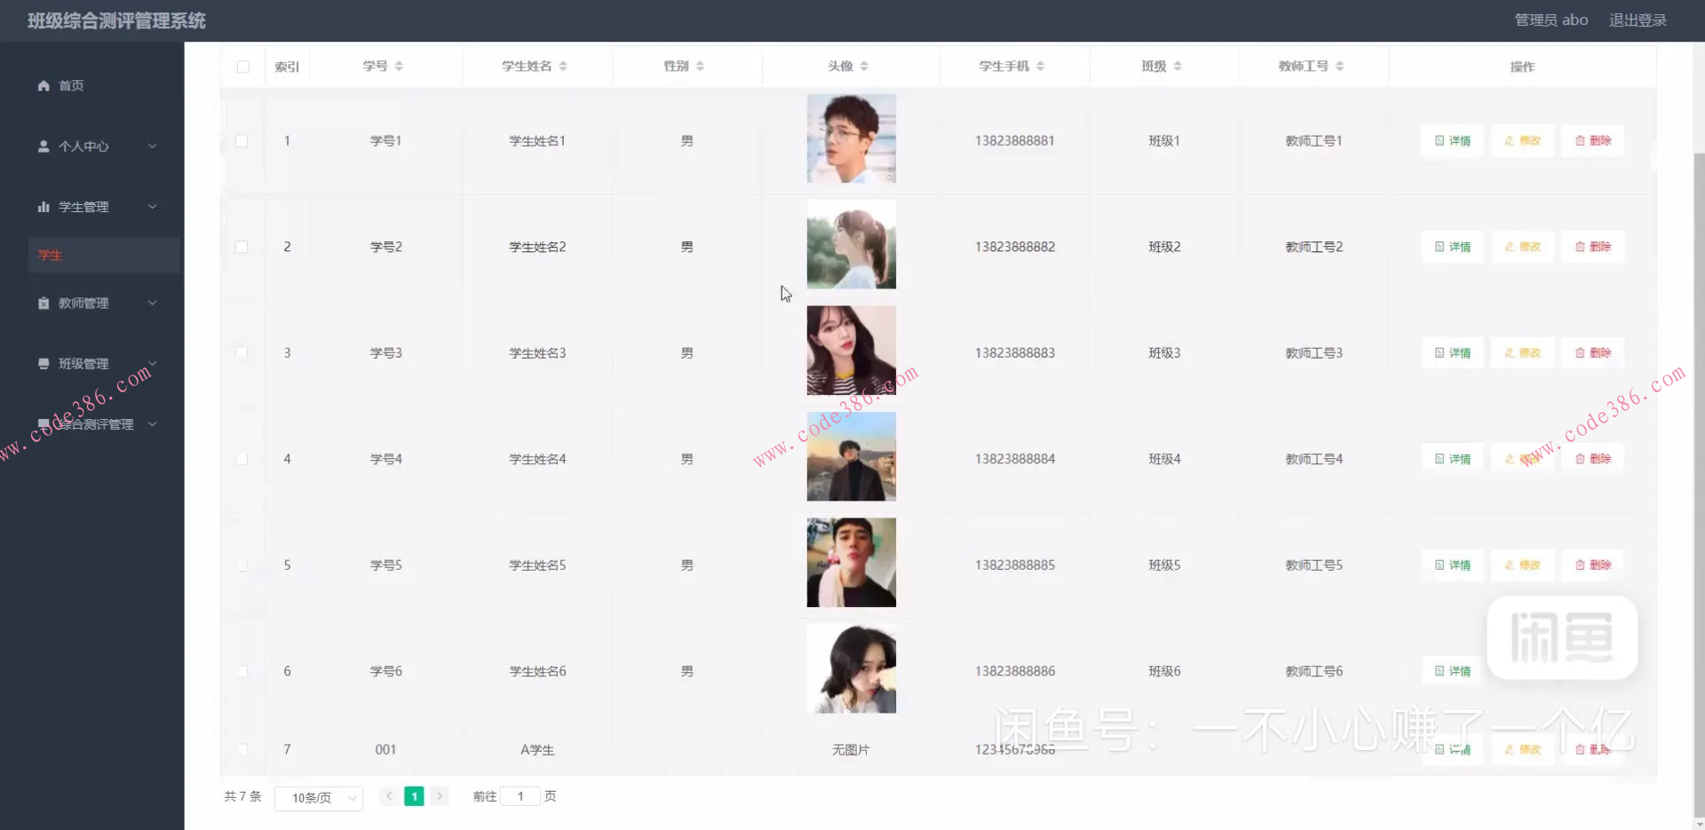Click the 首页 home icon in sidebar
Screen dimensions: 1705x830
[x=43, y=85]
